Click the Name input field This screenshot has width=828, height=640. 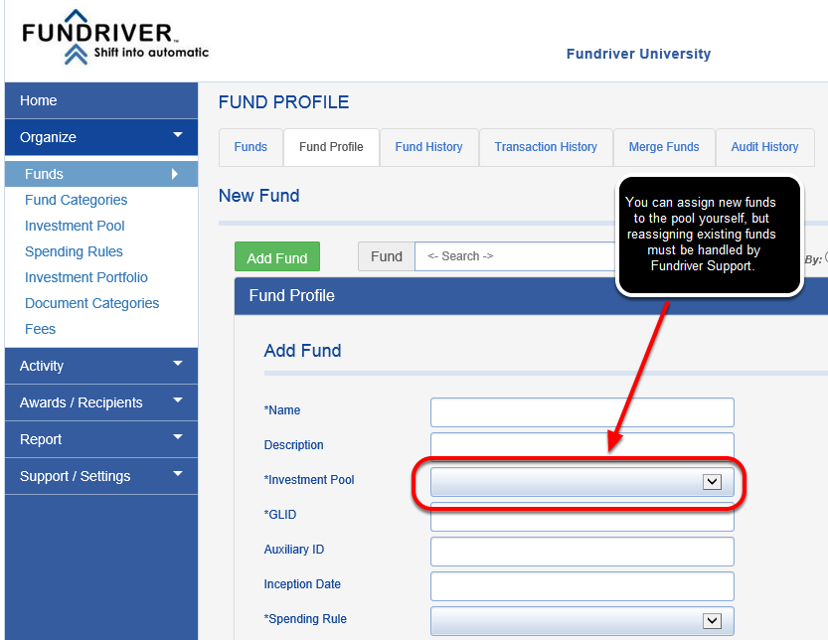581,411
